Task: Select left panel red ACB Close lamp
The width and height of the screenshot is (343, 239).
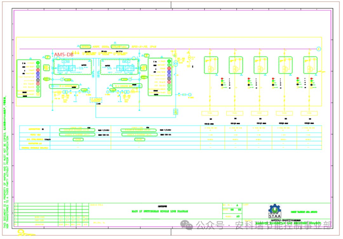Action: [x=38, y=84]
